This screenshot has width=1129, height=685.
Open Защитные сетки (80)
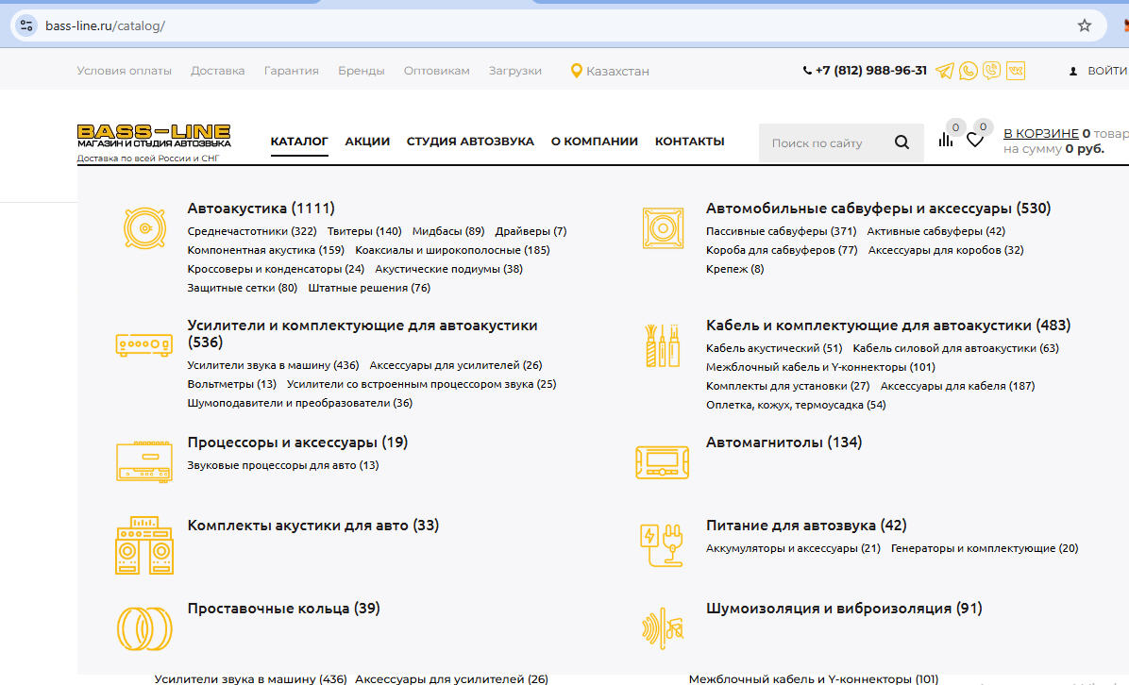click(x=243, y=287)
